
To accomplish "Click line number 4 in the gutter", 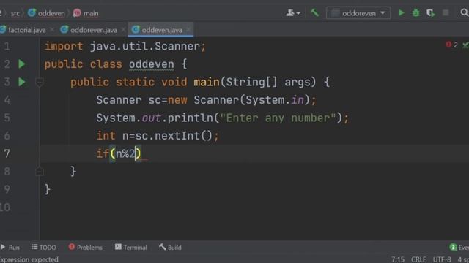I will [7, 100].
